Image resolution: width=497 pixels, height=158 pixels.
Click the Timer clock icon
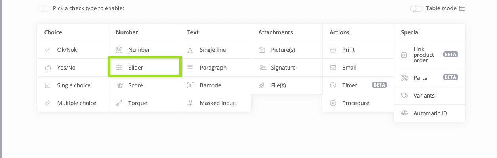coord(333,85)
